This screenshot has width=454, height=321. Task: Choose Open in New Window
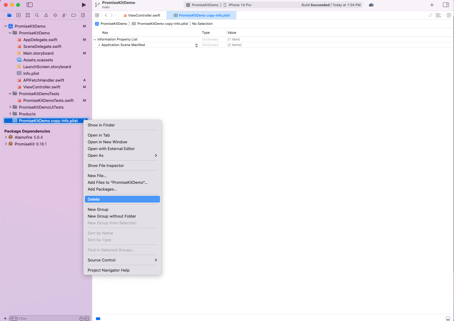122,142
